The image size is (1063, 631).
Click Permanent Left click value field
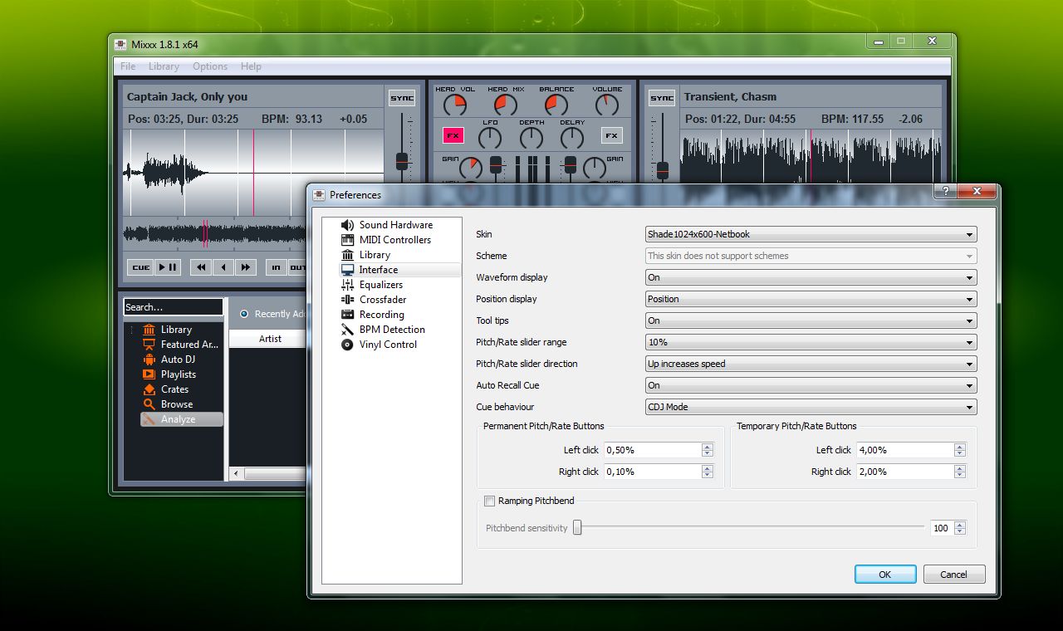653,450
